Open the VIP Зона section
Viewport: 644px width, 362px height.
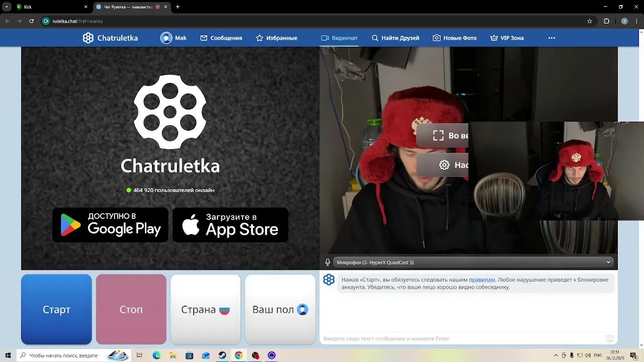click(x=507, y=38)
